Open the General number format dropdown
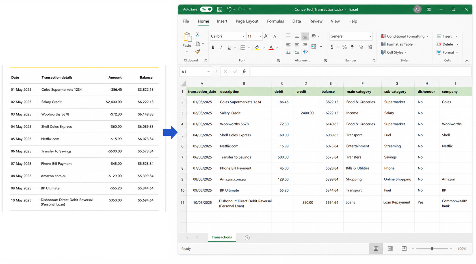 (370, 36)
